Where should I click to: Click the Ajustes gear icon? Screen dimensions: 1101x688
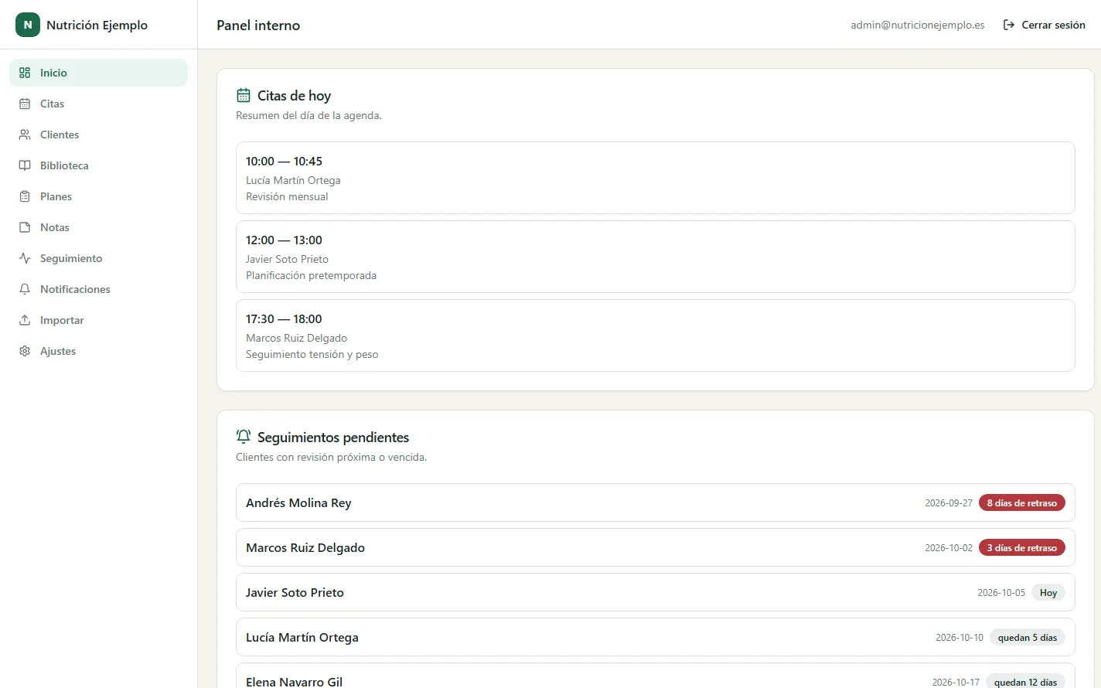click(25, 351)
